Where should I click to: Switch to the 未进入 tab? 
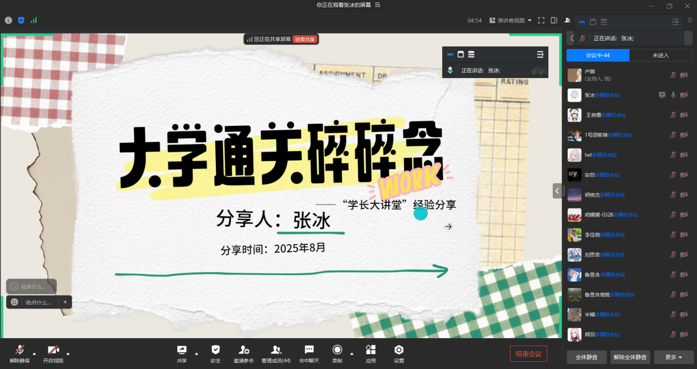pos(660,55)
